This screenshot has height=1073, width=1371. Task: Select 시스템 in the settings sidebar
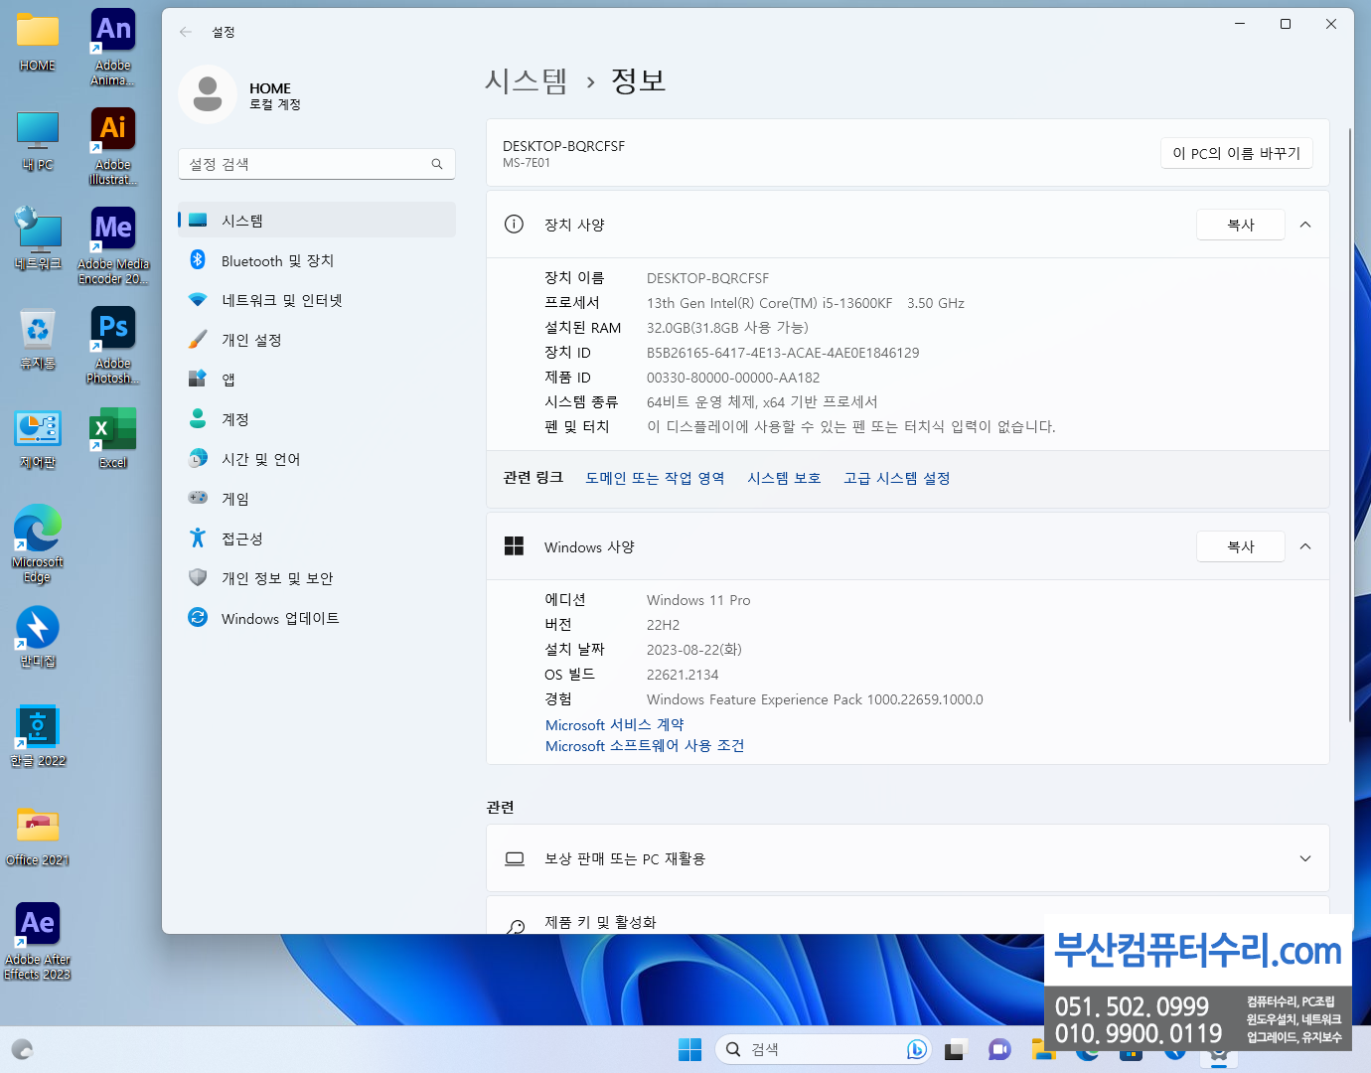(x=317, y=220)
